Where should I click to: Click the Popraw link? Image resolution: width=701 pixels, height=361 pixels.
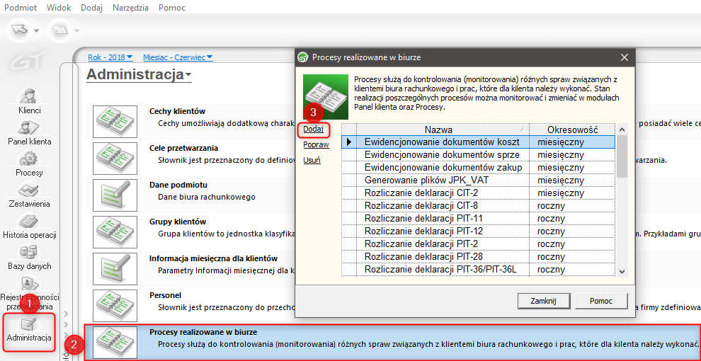point(316,145)
